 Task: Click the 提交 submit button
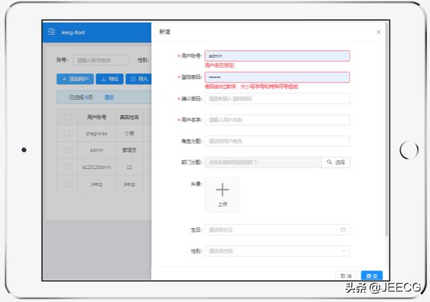372,276
